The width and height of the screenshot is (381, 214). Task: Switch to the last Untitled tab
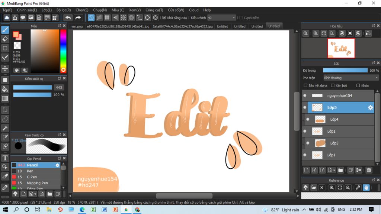[274, 26]
